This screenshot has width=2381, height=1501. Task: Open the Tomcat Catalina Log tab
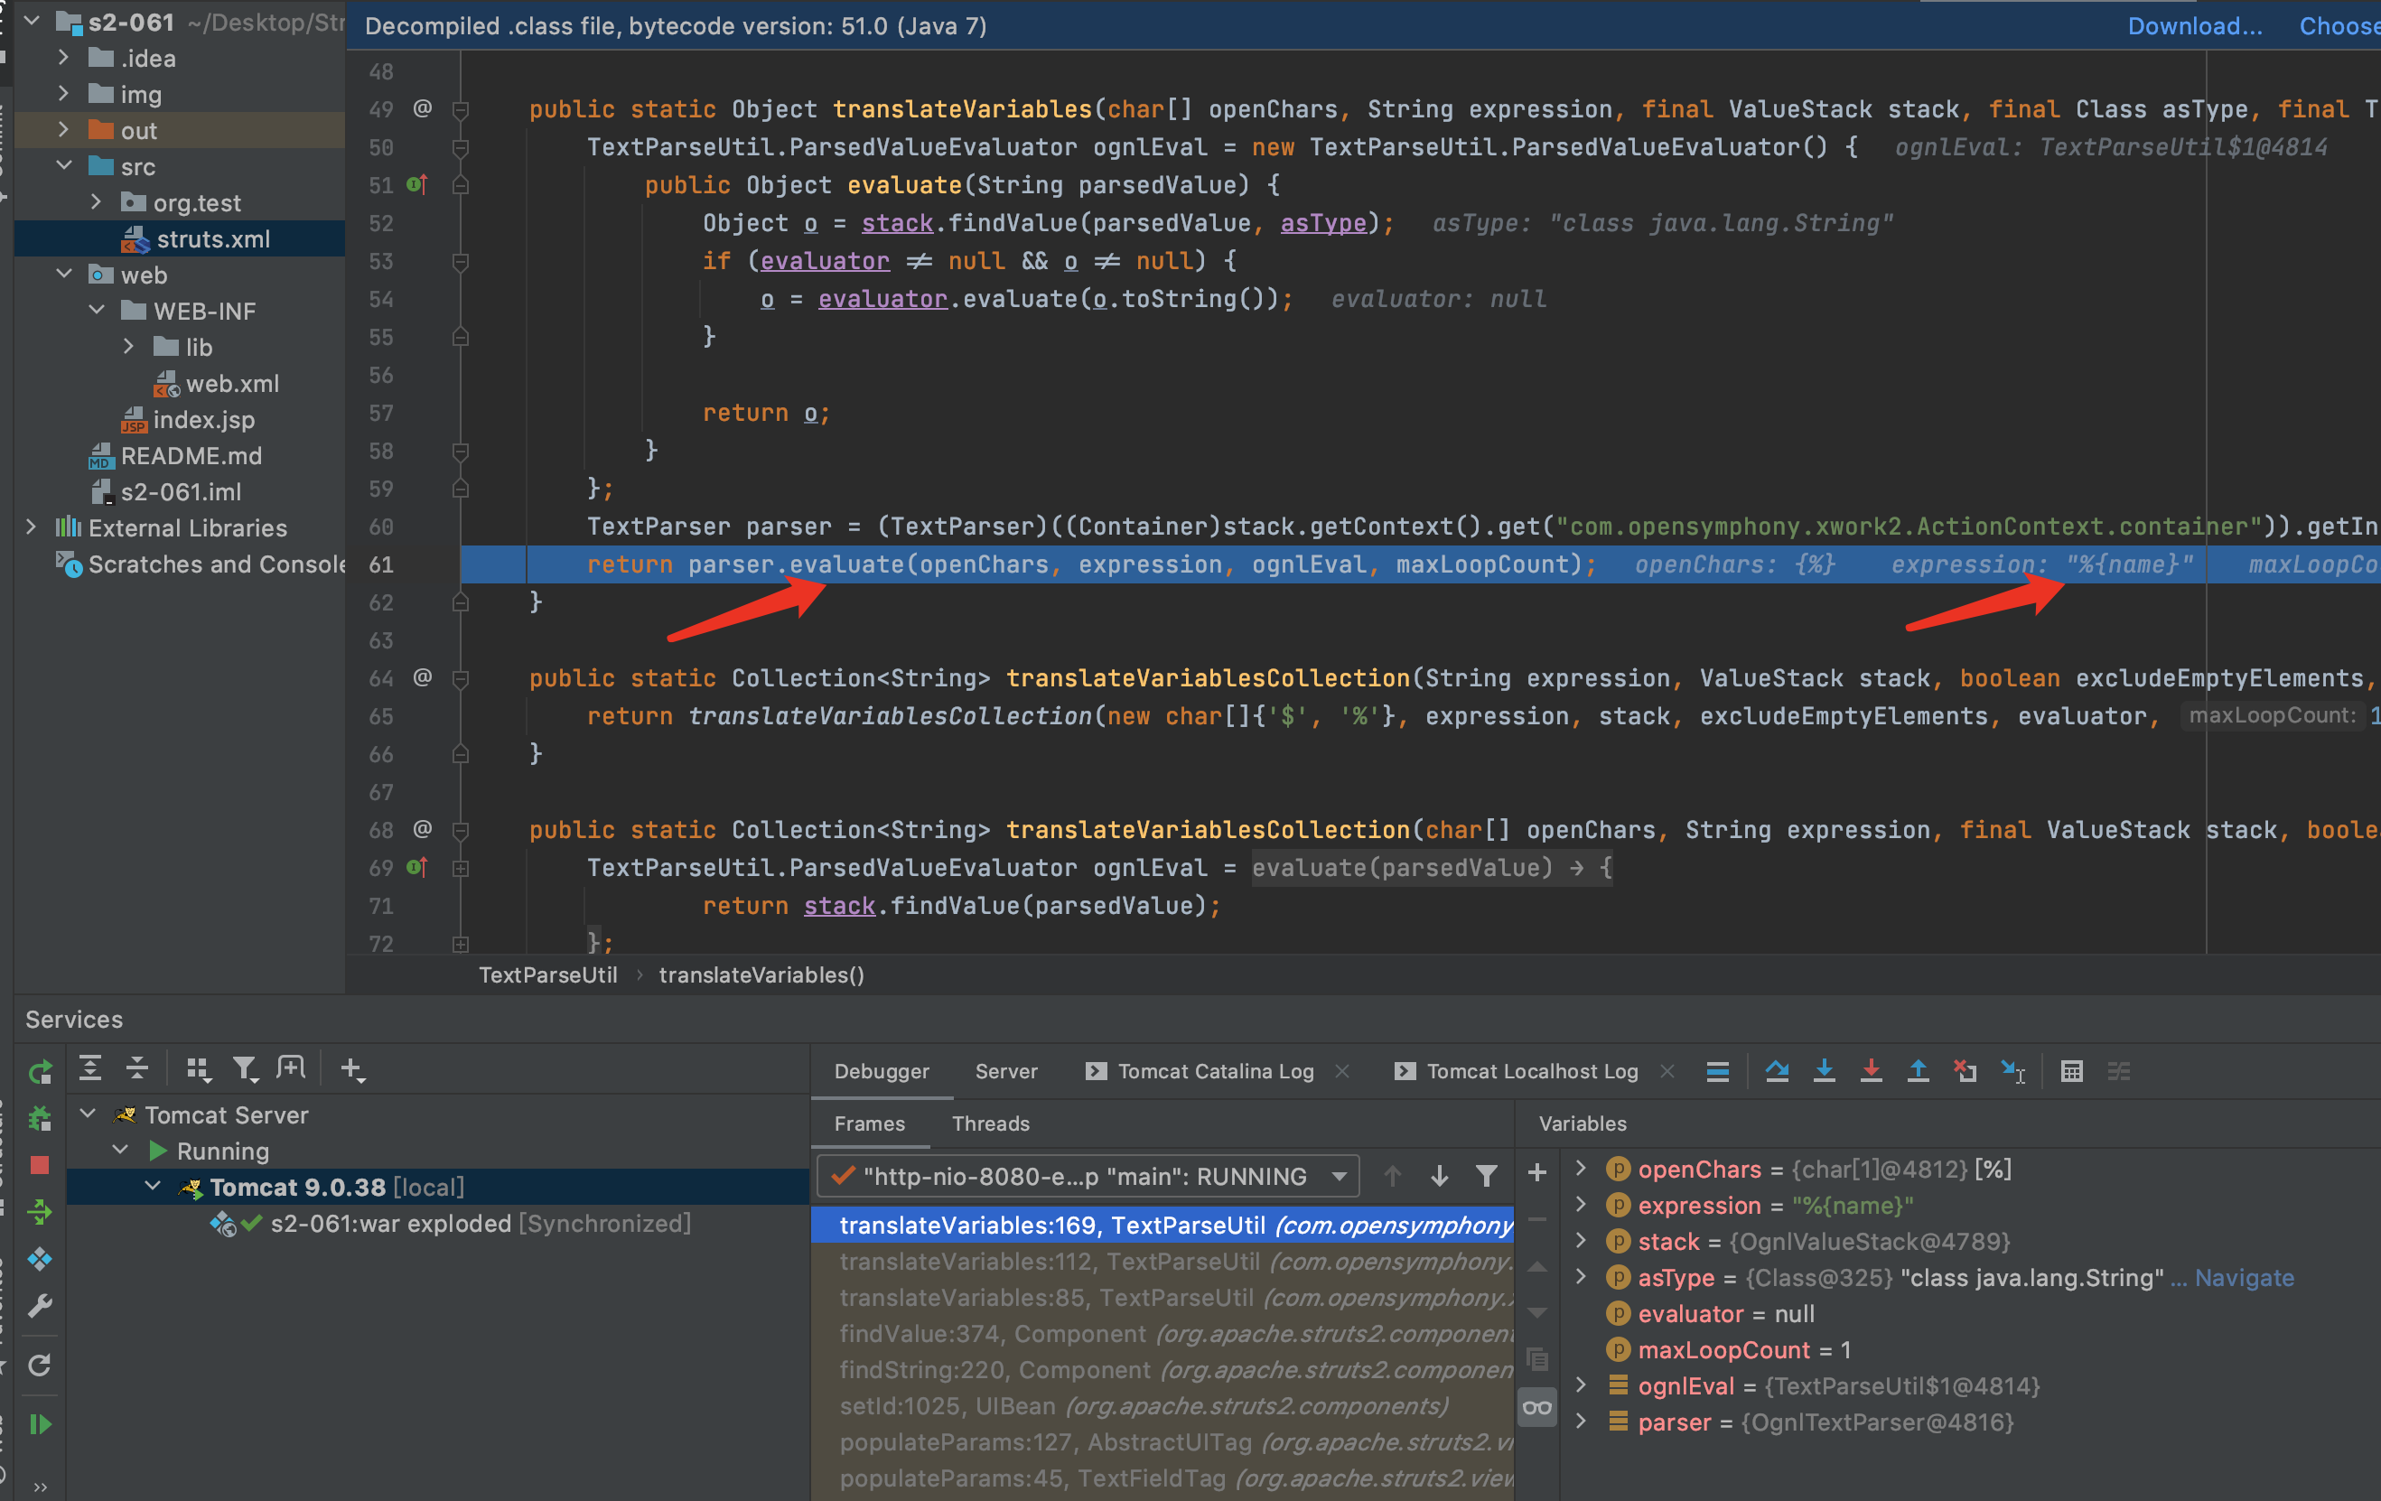pos(1215,1071)
